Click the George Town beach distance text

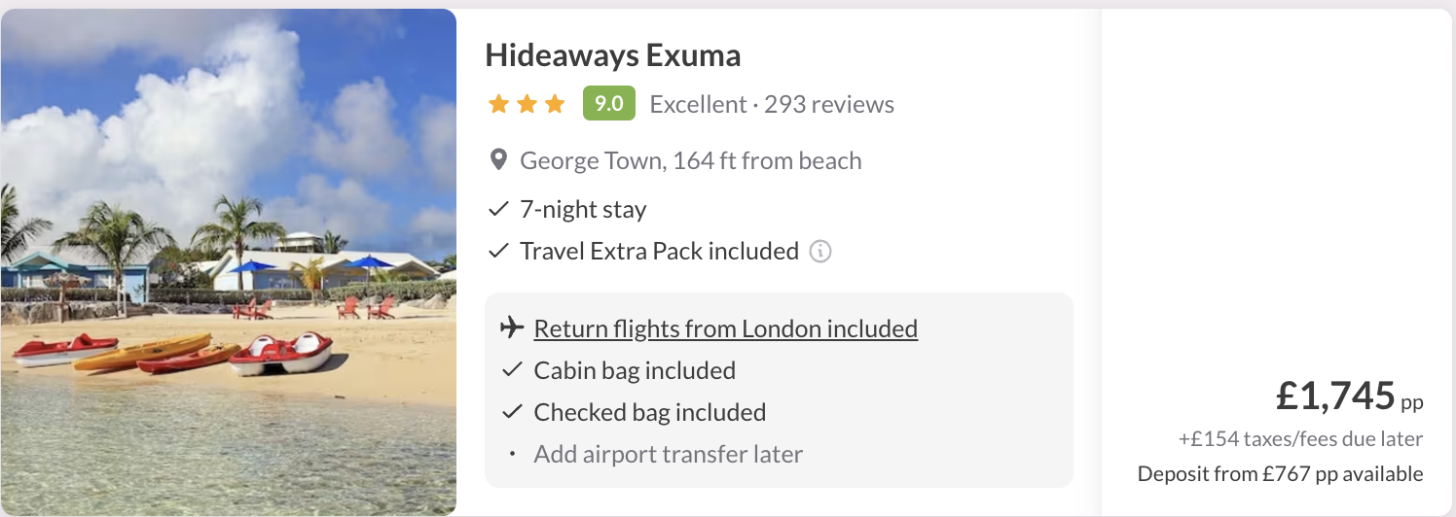tap(690, 160)
